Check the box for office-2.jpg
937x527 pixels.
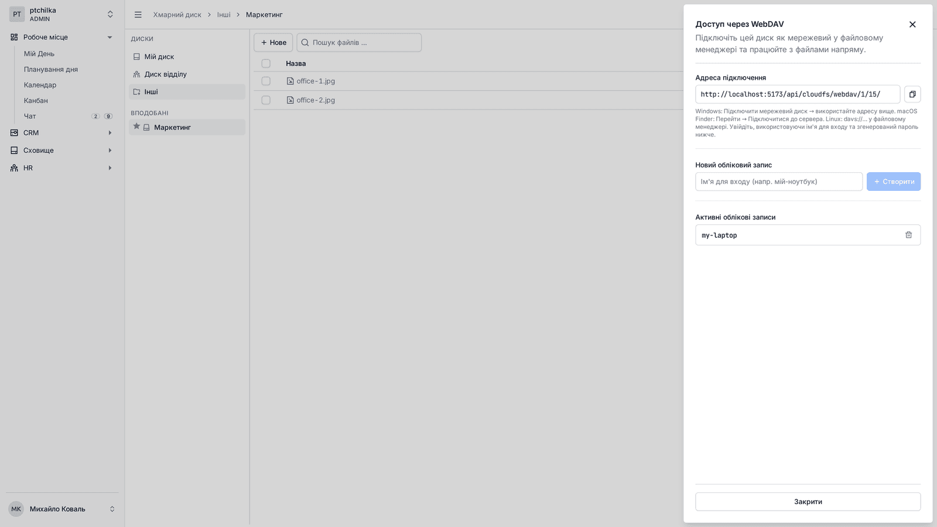[266, 100]
